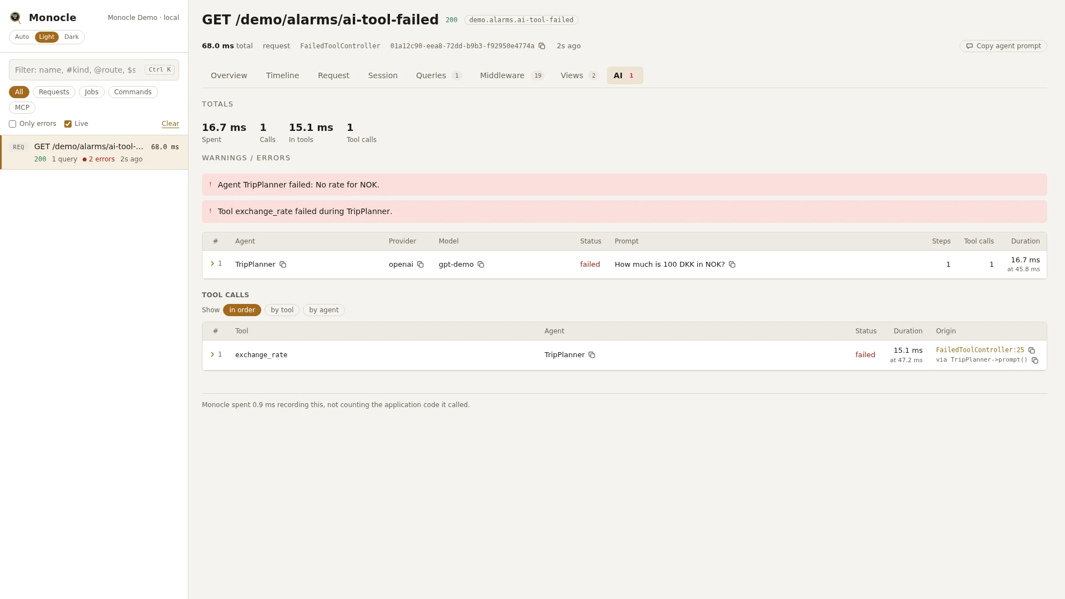Select the GET /demo/alarms/ai-tool request entry

click(94, 153)
